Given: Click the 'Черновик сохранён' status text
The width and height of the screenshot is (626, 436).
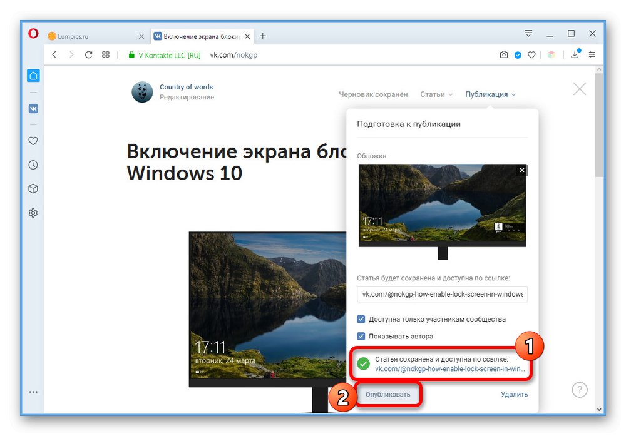Looking at the screenshot, I should (373, 94).
